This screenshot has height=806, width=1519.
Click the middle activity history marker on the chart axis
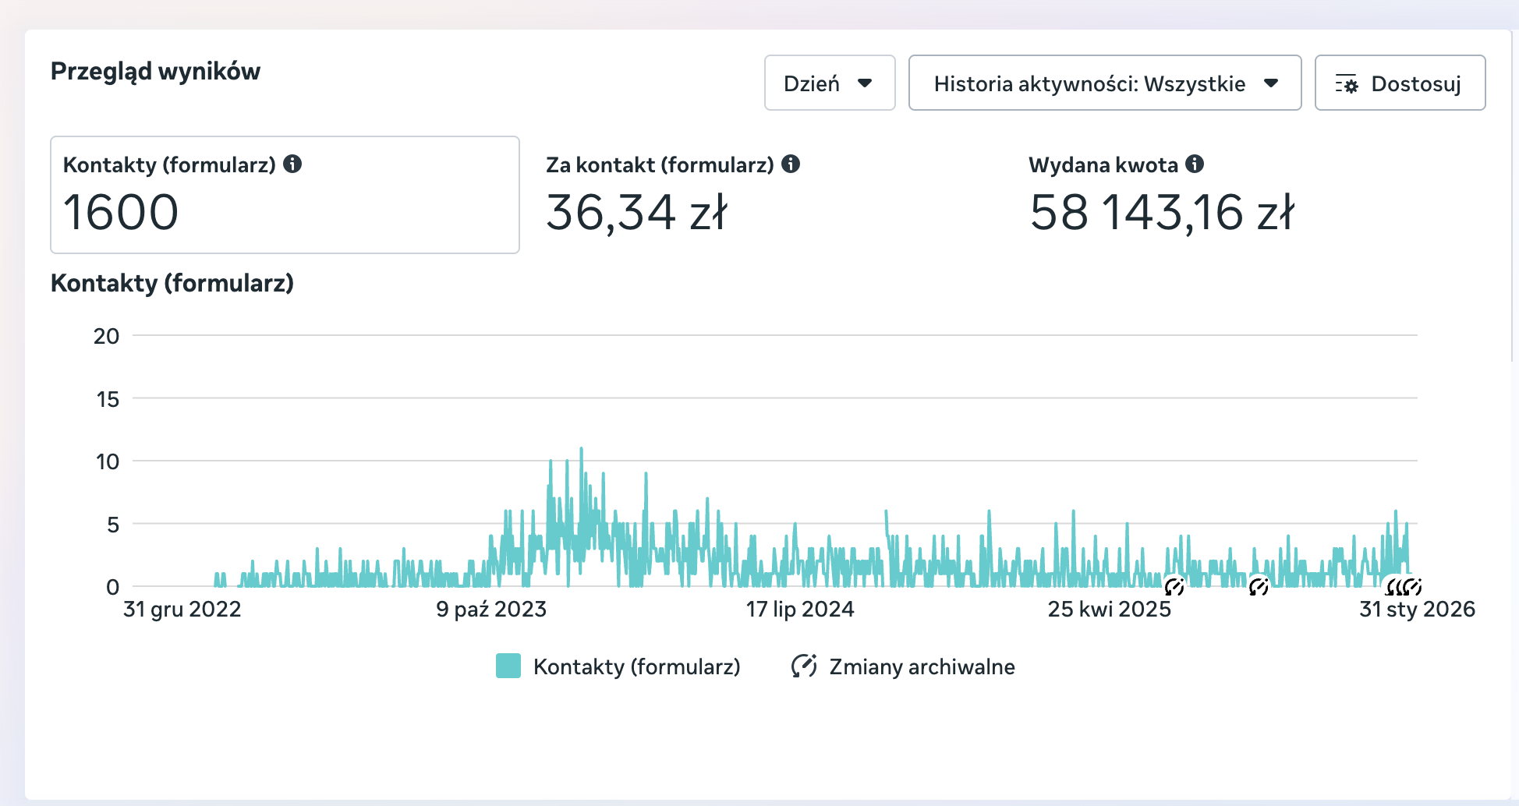pos(1259,586)
